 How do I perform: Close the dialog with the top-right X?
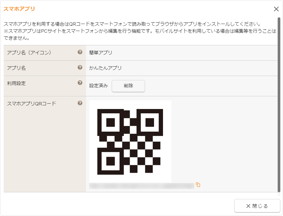coord(276,9)
